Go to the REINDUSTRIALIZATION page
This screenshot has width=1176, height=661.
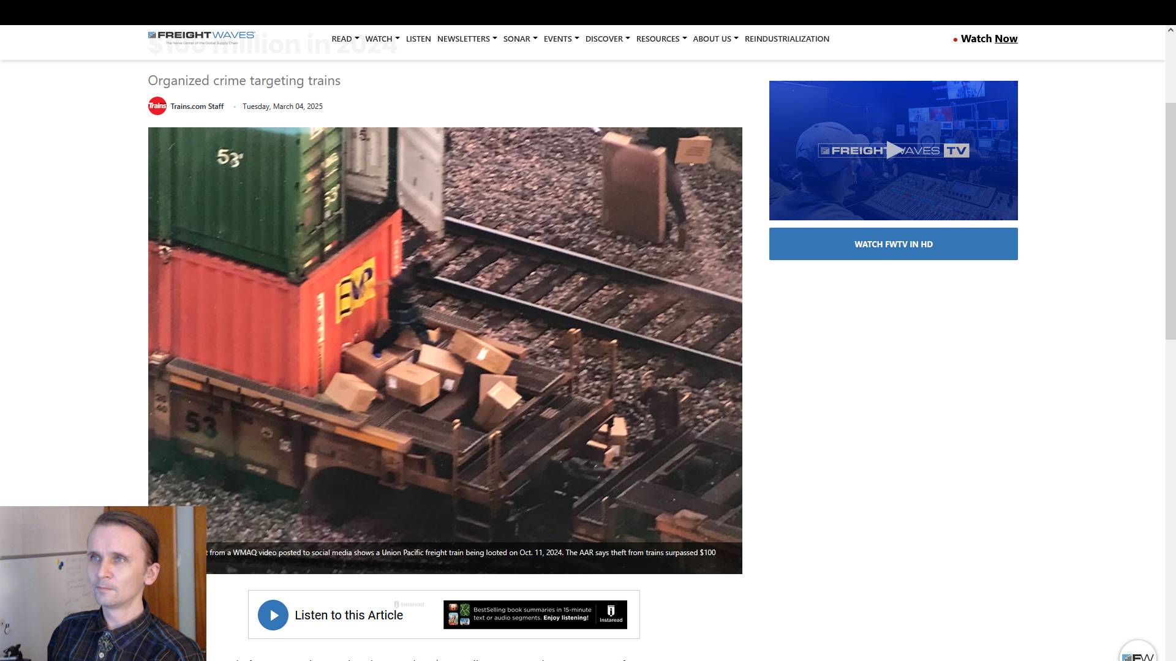click(786, 39)
